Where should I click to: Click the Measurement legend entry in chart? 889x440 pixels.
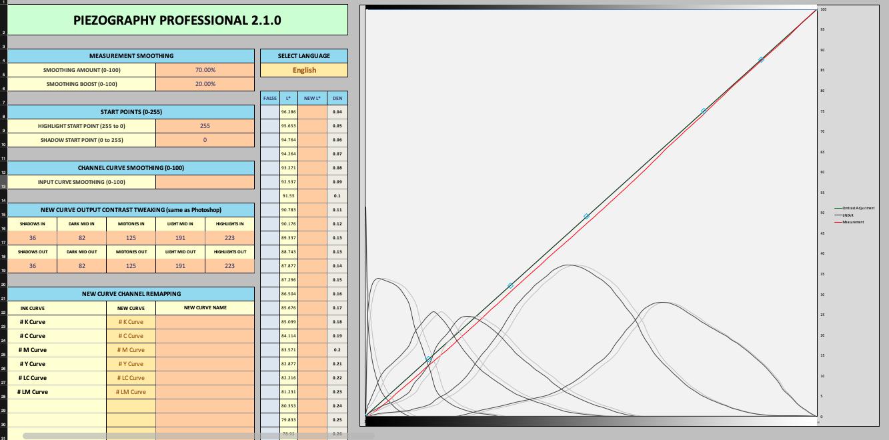point(850,222)
